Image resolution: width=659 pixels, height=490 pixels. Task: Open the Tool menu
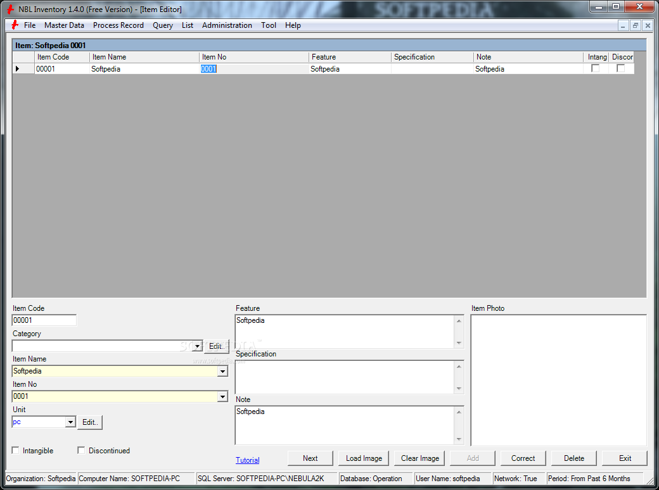[x=269, y=25]
